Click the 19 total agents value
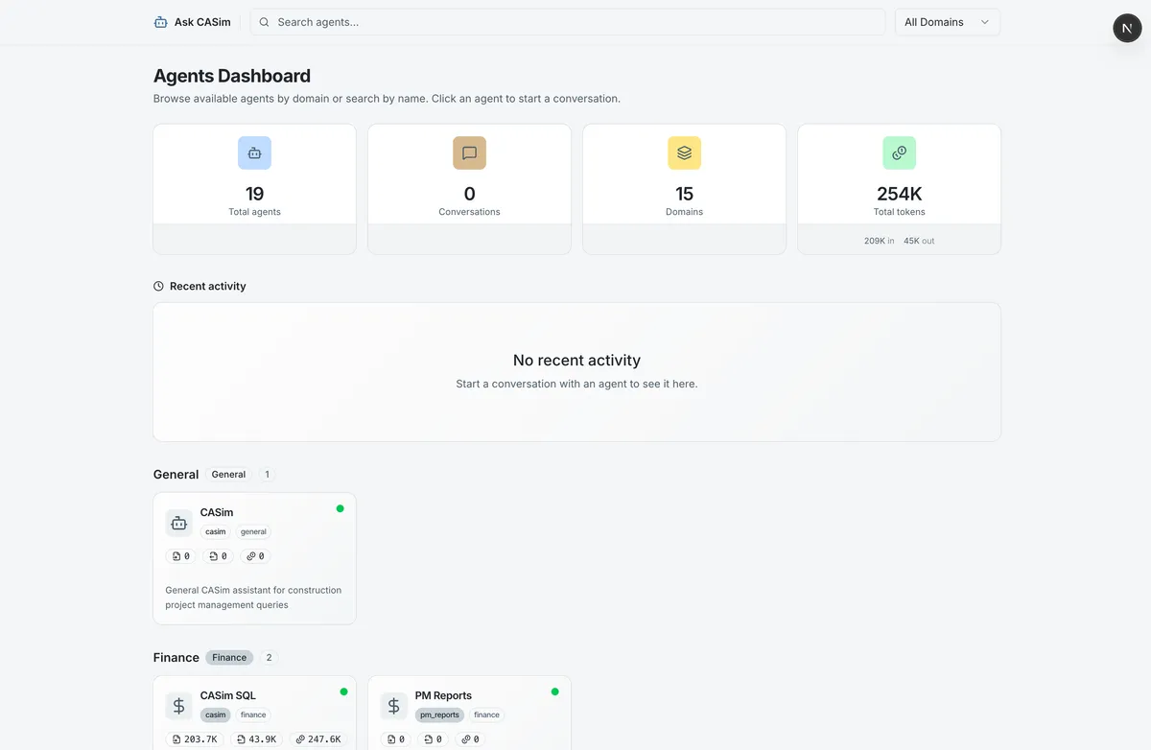This screenshot has width=1151, height=750. [254, 194]
